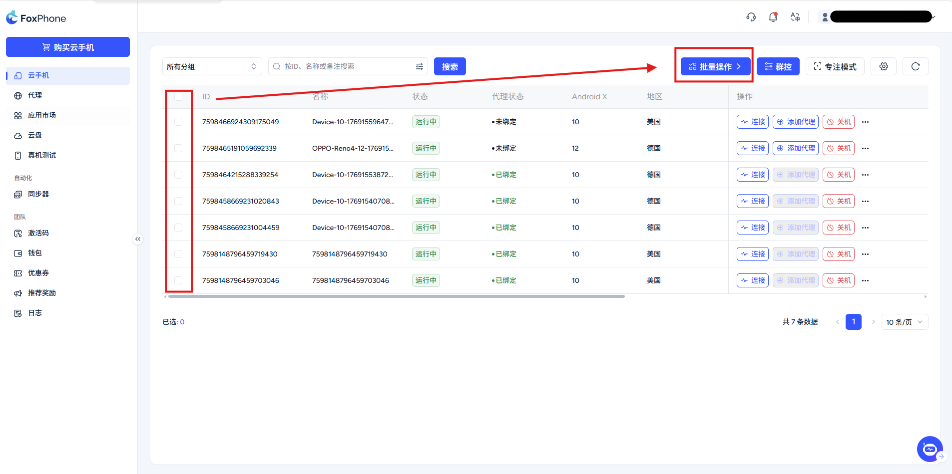952x474 pixels.
Task: Open the notifications bell
Action: [x=773, y=17]
